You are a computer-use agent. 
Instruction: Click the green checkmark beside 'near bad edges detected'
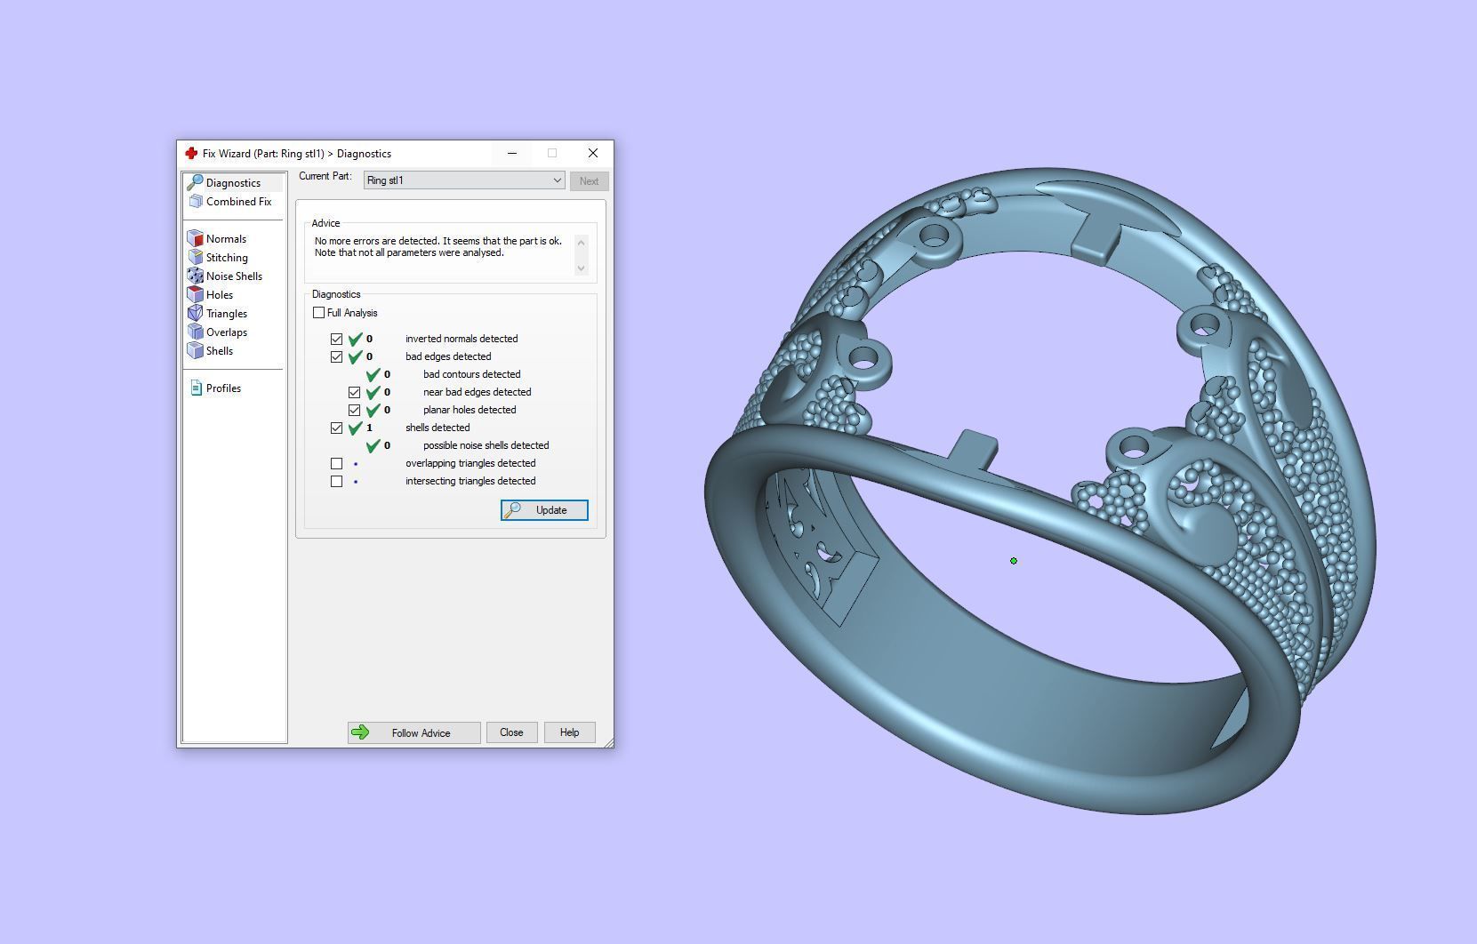(373, 392)
